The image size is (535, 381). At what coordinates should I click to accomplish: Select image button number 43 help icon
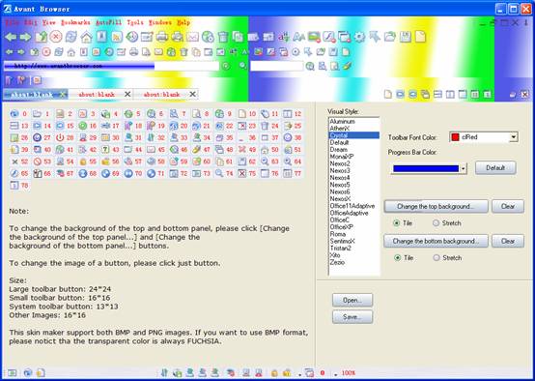click(x=110, y=150)
